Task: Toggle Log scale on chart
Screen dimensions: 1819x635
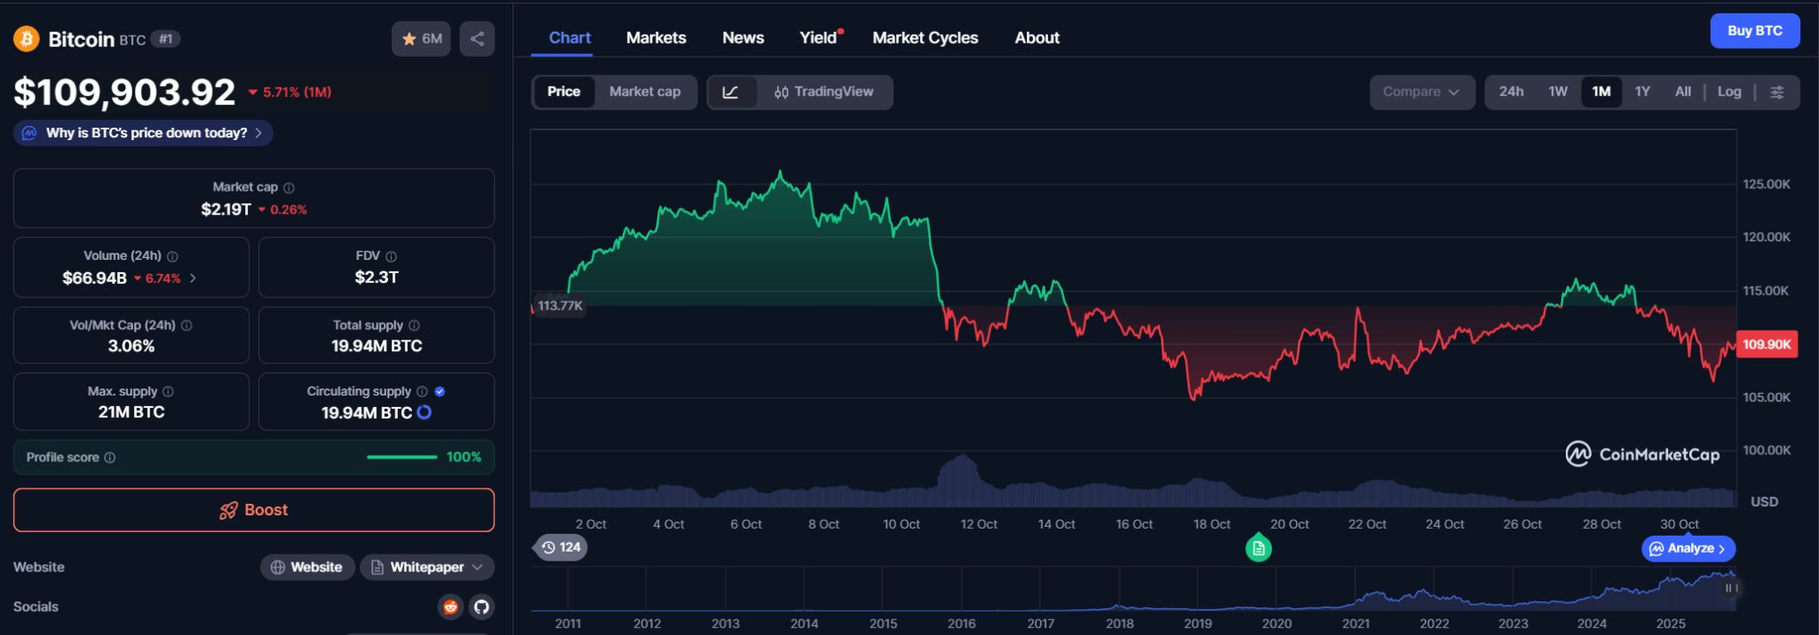Action: click(1728, 92)
